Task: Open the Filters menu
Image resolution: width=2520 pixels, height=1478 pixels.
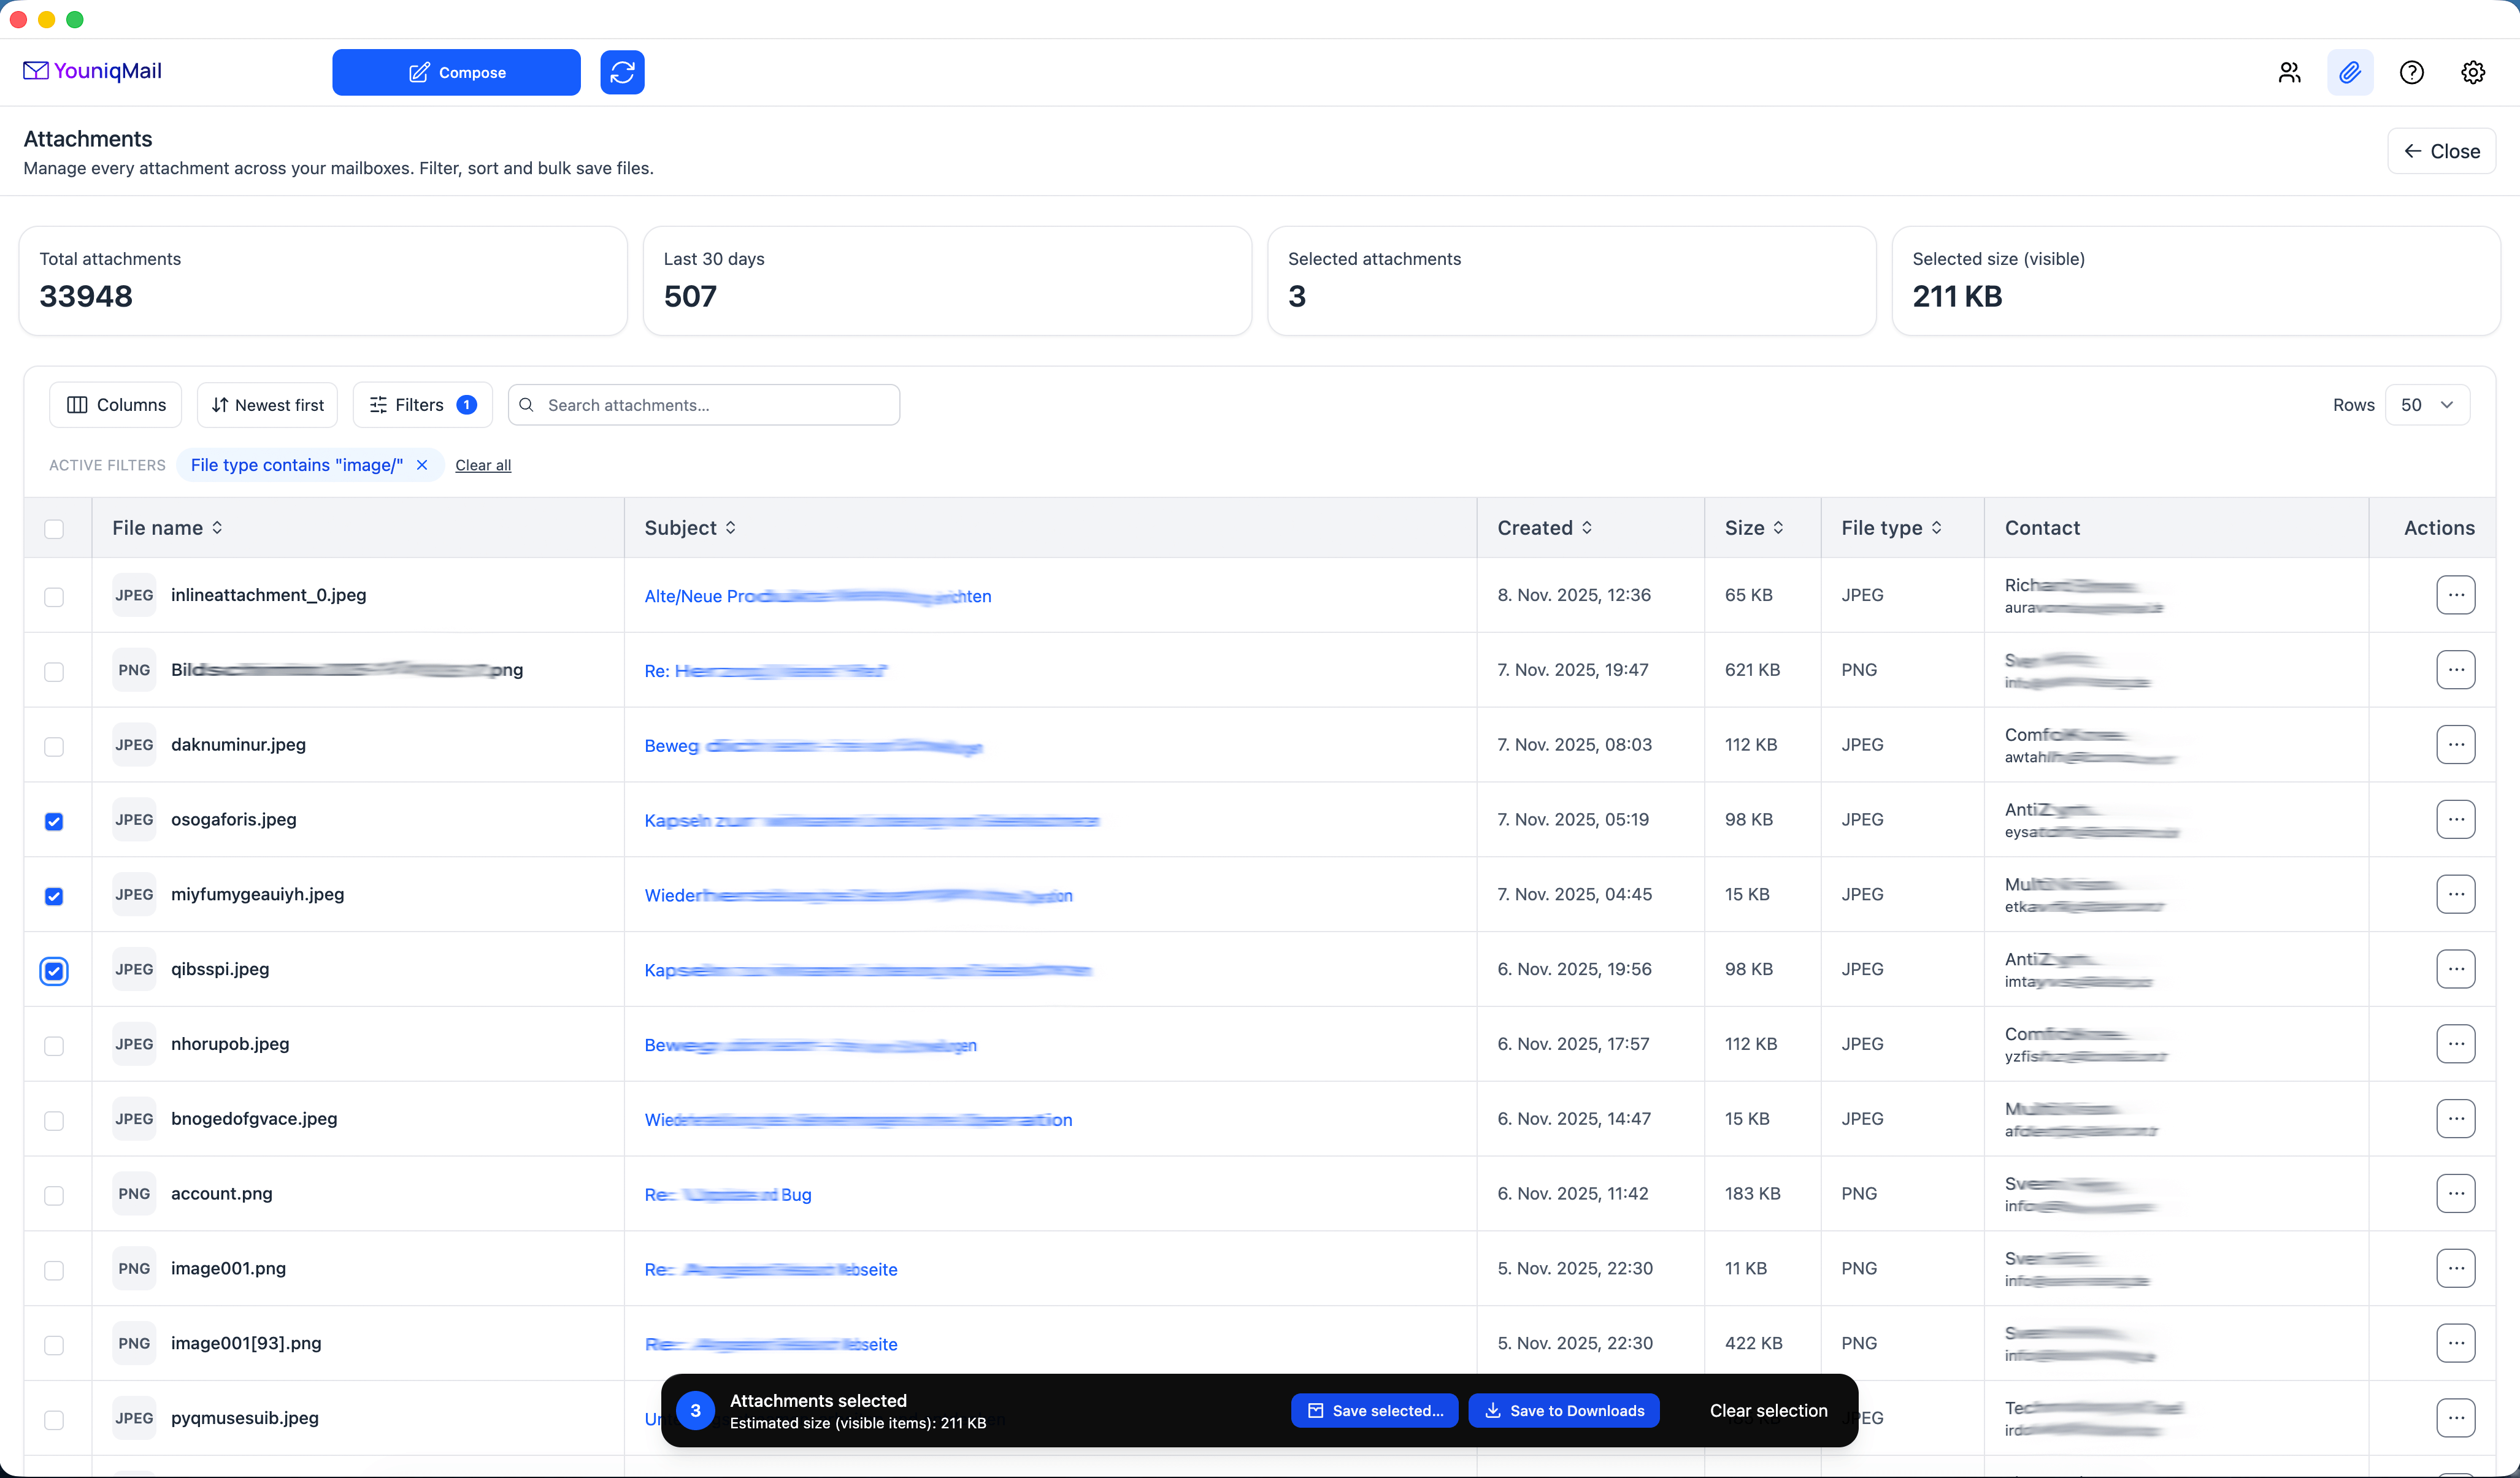Action: pos(422,405)
